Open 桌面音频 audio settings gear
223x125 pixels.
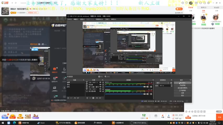point(151,94)
